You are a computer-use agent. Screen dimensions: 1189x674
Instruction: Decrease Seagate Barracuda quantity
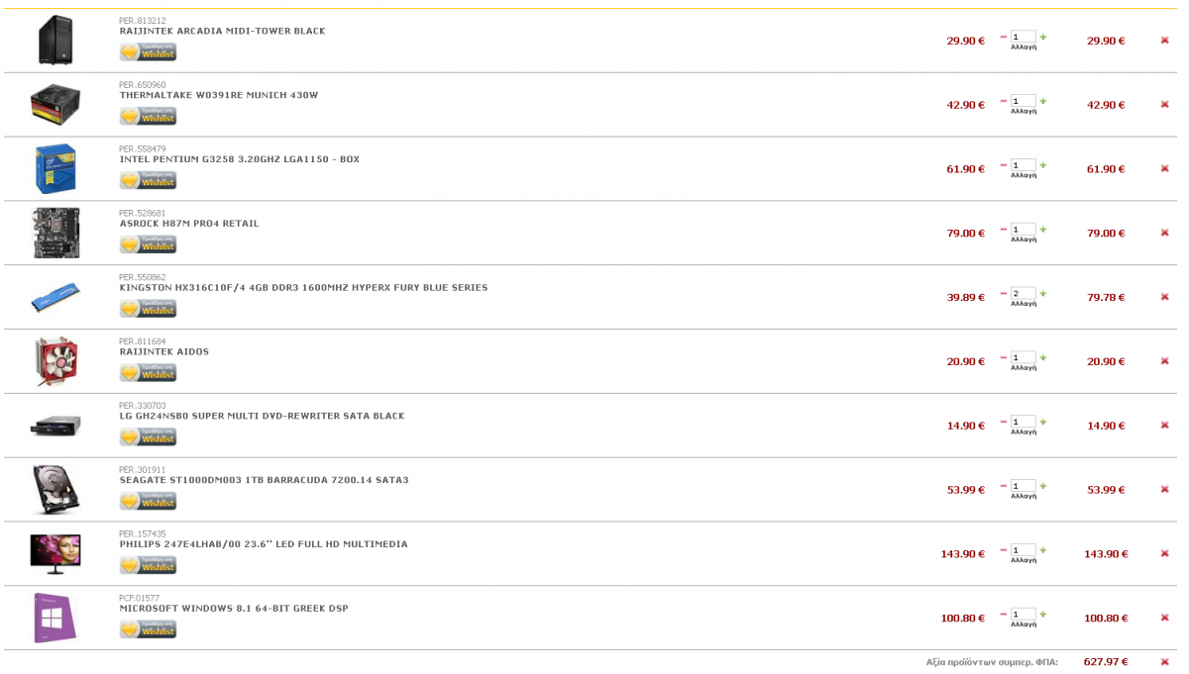coord(1004,486)
